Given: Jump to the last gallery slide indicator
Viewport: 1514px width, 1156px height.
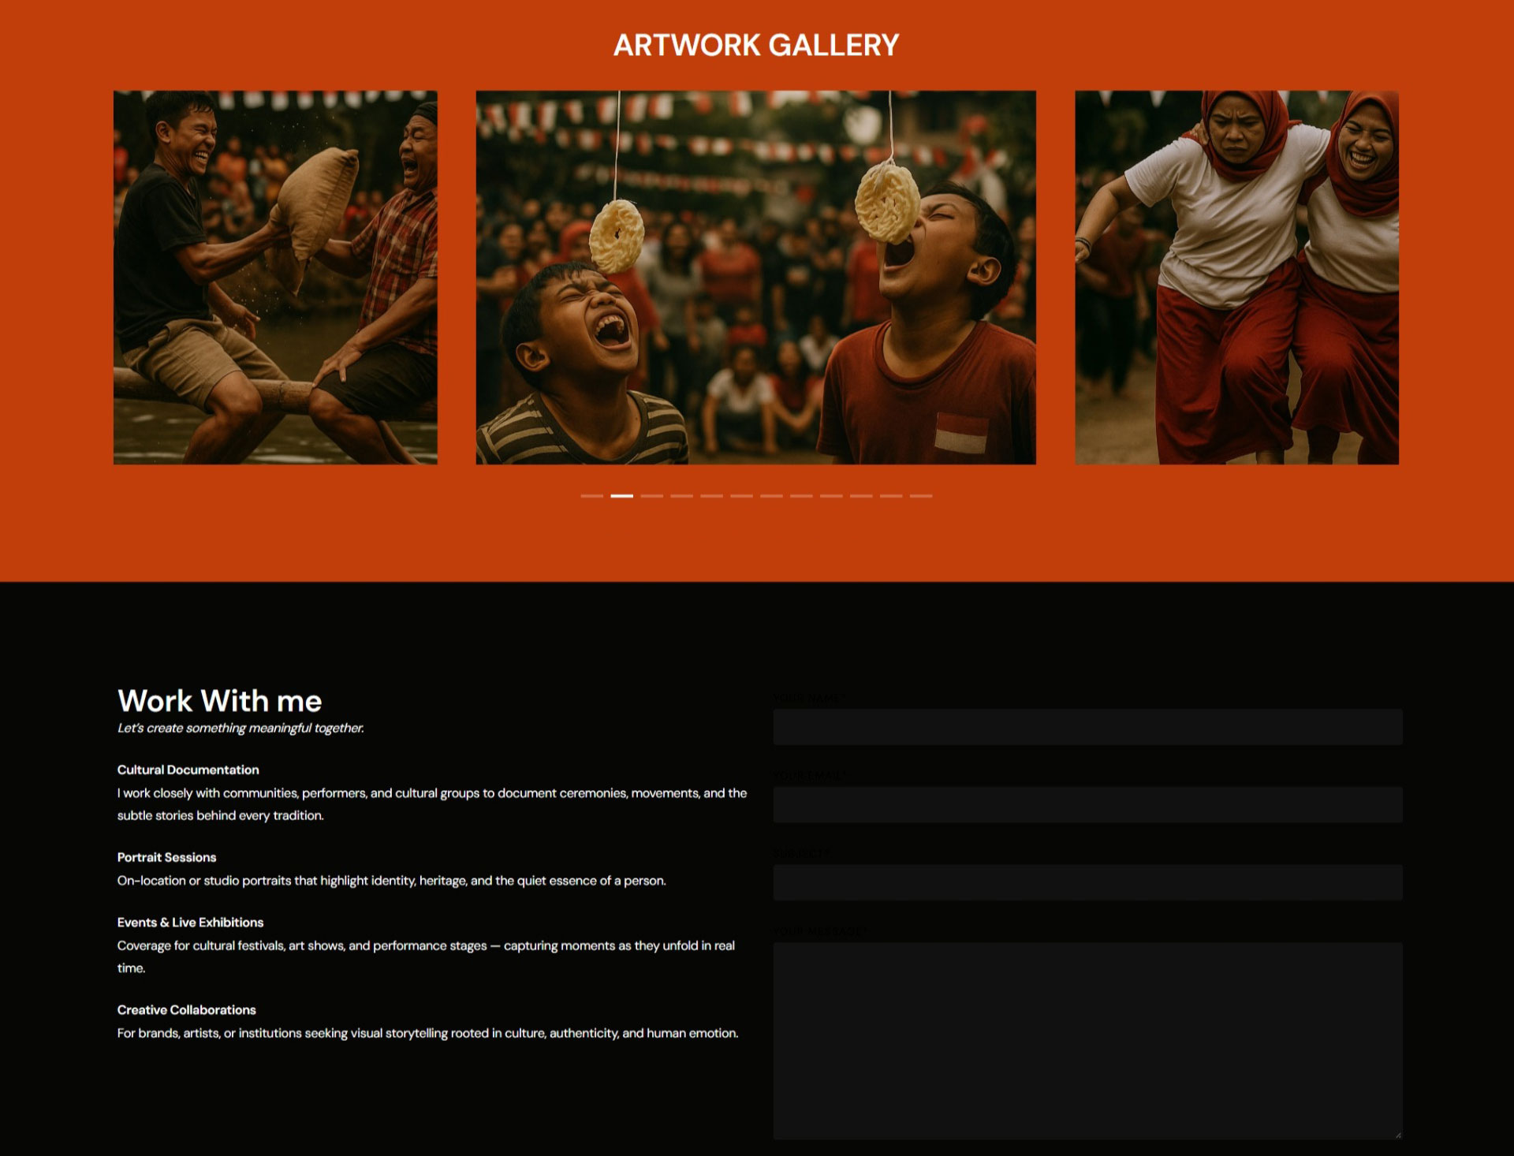Looking at the screenshot, I should click(x=921, y=496).
